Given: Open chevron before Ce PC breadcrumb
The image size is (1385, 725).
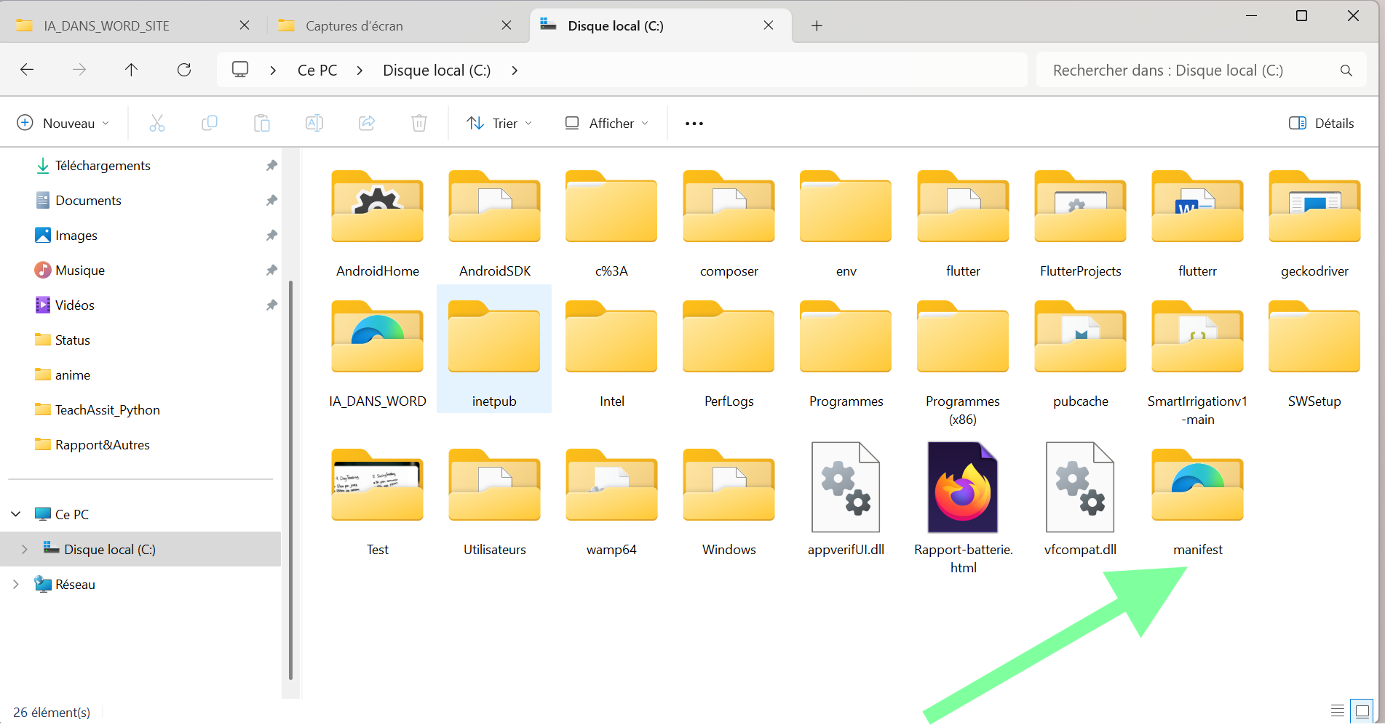Looking at the screenshot, I should 273,71.
